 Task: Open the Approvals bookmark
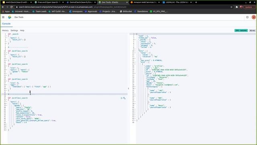(x=91, y=12)
